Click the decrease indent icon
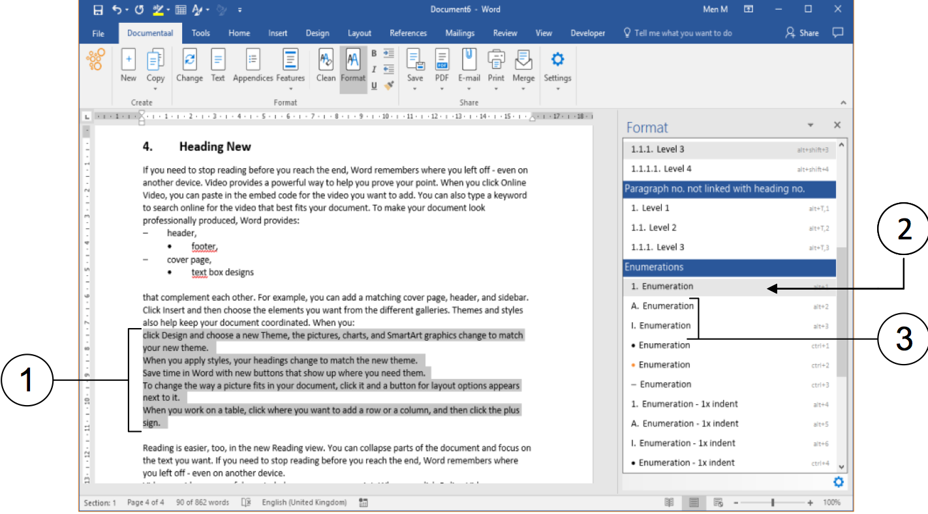Screen dimensions: 928x514 pos(389,69)
